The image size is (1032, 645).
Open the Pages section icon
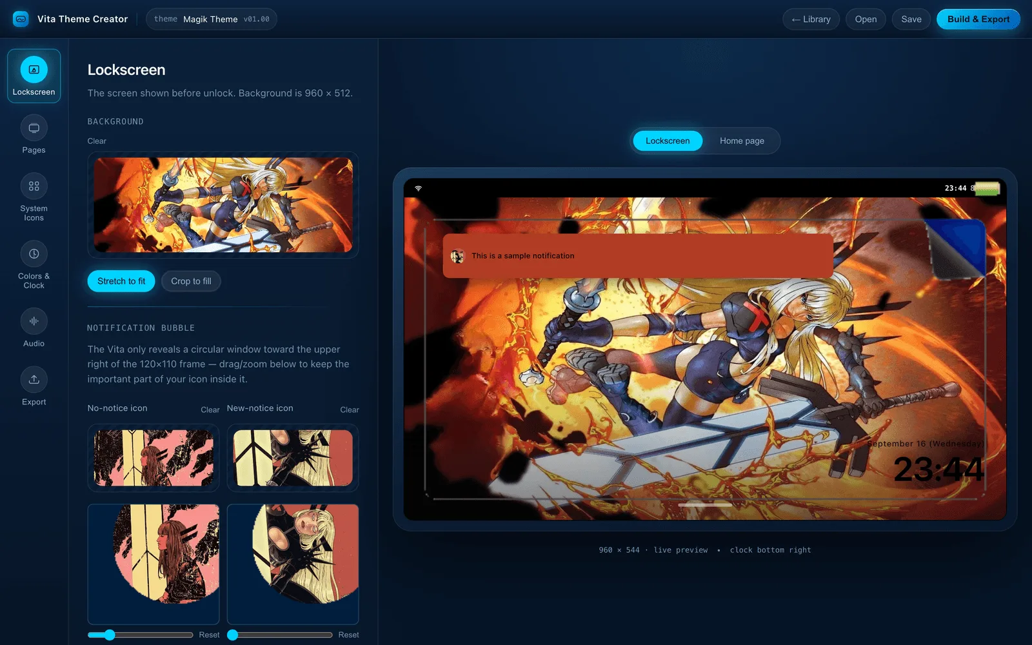(34, 128)
